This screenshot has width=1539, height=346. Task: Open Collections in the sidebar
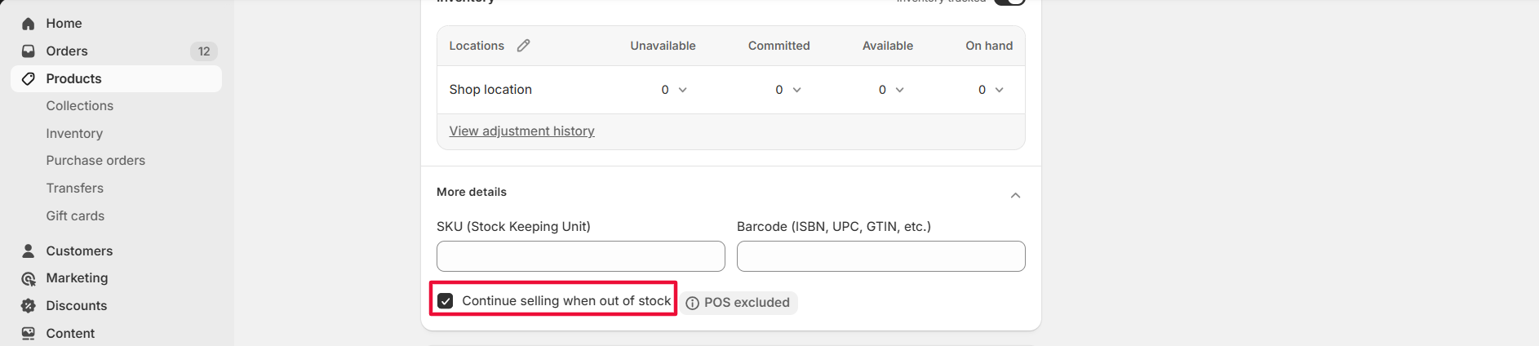pyautogui.click(x=80, y=106)
